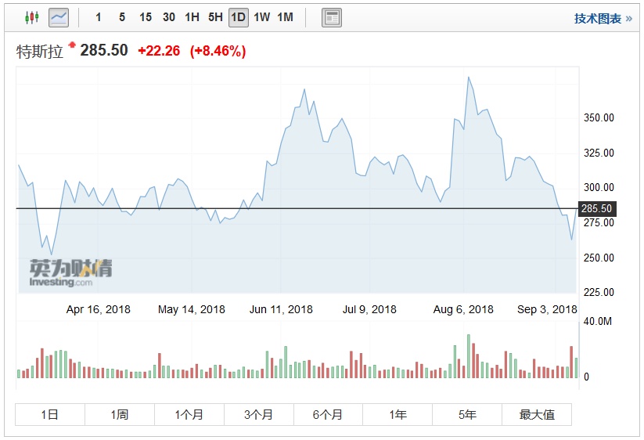Set the interval to 1 minute
This screenshot has width=644, height=440.
point(99,17)
